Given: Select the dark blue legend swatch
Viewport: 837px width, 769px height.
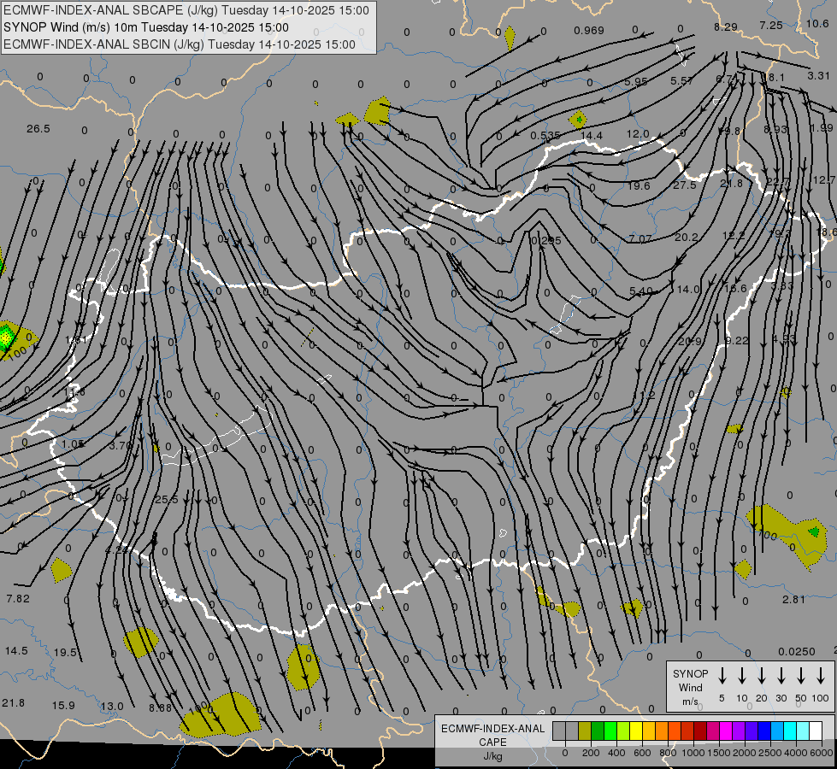Looking at the screenshot, I should point(763,731).
